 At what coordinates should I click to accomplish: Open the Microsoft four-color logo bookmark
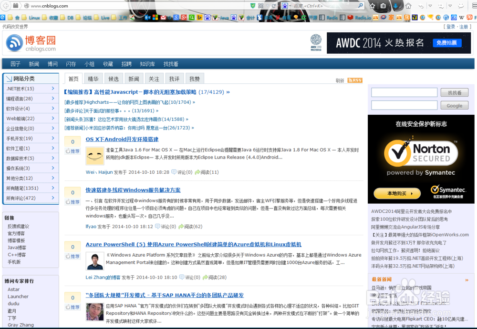point(155,18)
